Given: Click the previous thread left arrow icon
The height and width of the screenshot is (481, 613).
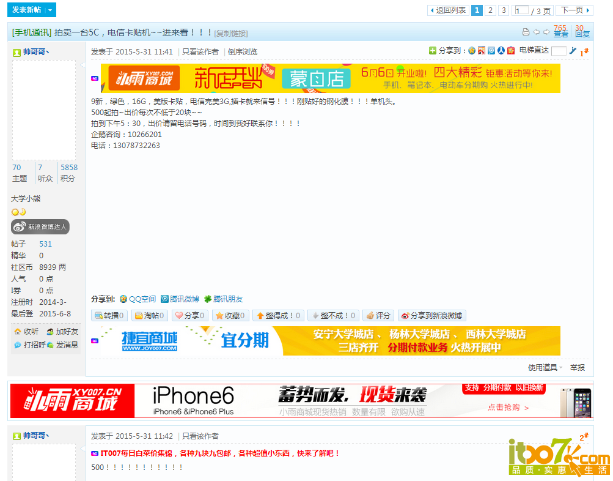Looking at the screenshot, I should point(537,32).
